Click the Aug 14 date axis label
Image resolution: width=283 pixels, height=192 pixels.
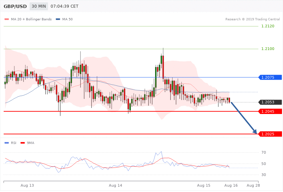point(116,185)
